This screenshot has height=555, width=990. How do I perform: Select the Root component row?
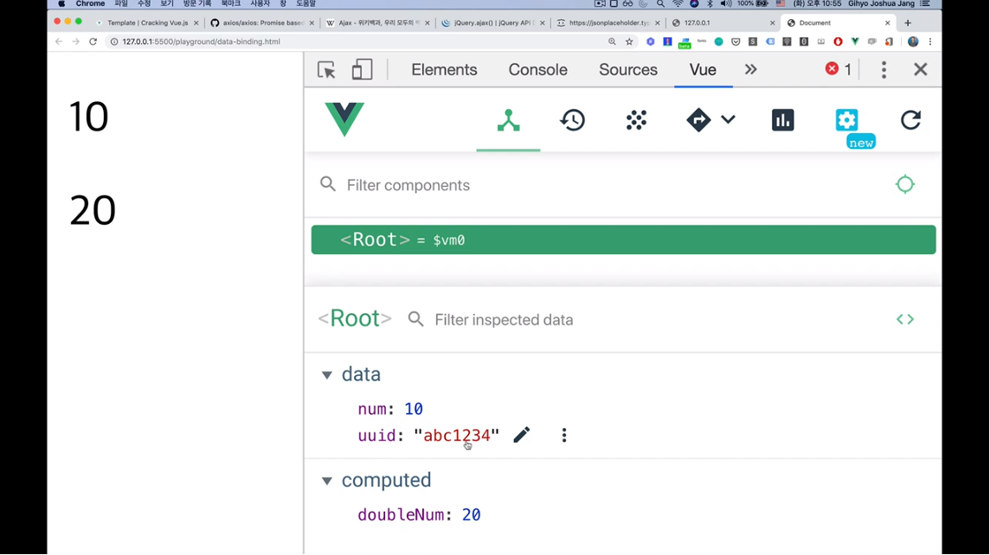pyautogui.click(x=623, y=239)
